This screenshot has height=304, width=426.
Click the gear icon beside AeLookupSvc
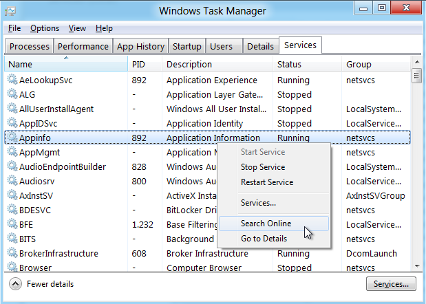(12, 79)
